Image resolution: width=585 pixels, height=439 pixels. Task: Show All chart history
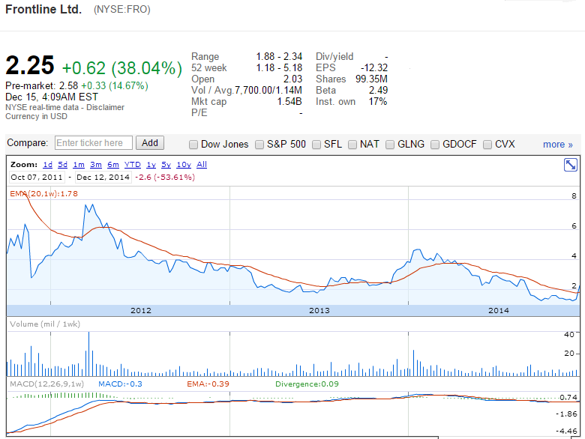[202, 165]
